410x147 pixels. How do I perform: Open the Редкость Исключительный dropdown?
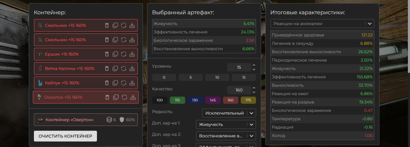229,113
